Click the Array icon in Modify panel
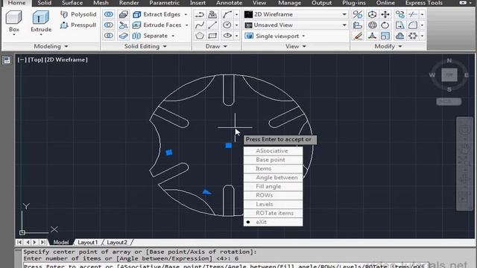This screenshot has height=268, width=477. pos(413,36)
